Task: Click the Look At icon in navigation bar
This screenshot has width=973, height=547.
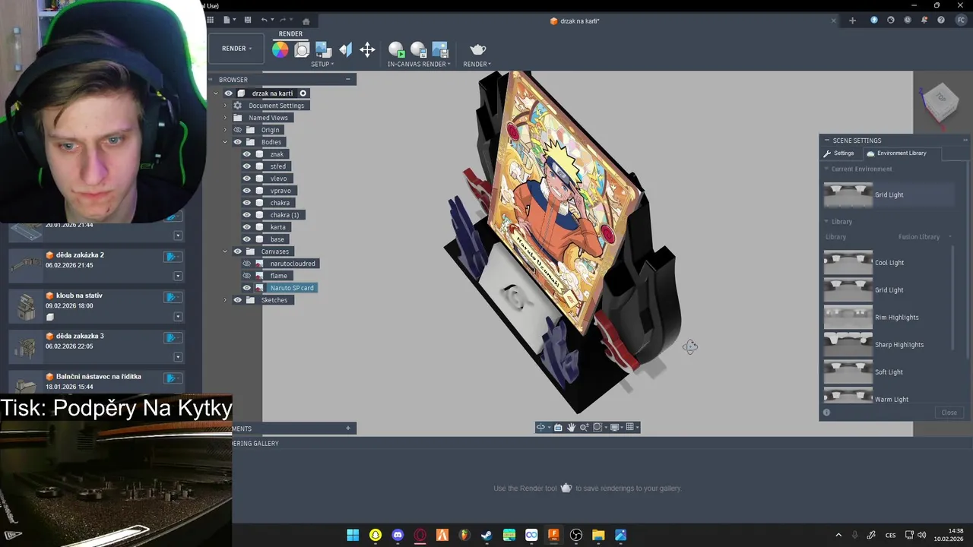Action: click(558, 428)
